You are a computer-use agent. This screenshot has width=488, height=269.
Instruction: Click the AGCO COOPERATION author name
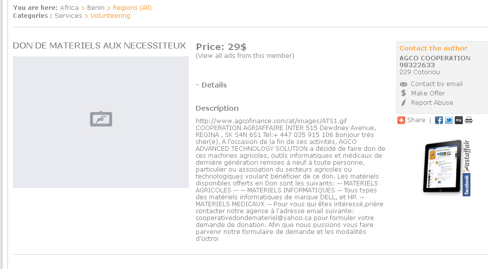pos(435,58)
